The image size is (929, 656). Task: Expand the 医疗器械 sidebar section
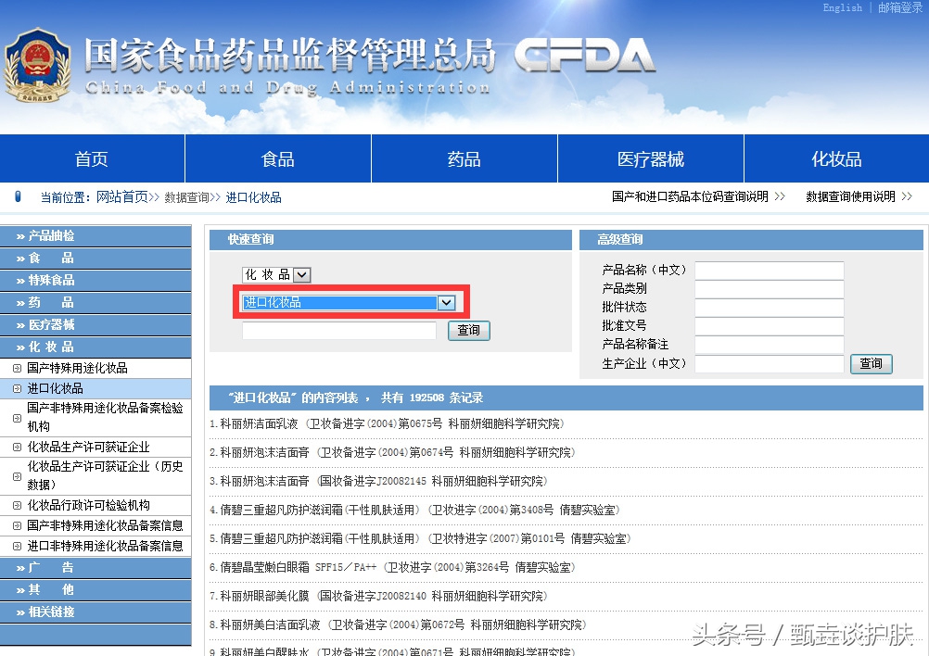(x=95, y=324)
